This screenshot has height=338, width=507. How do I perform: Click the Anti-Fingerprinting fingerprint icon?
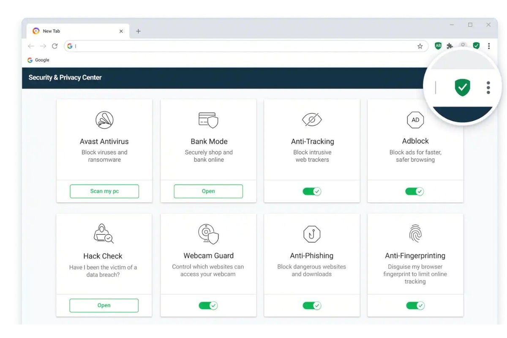(x=415, y=234)
